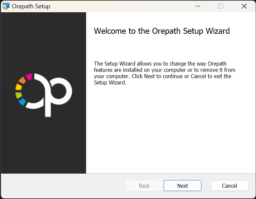Click the 'Orepath Setup' window title text
This screenshot has width=256, height=199.
click(31, 6)
